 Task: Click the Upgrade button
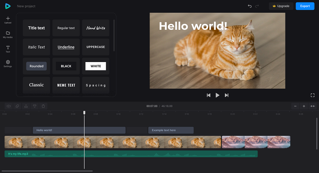[x=281, y=6]
